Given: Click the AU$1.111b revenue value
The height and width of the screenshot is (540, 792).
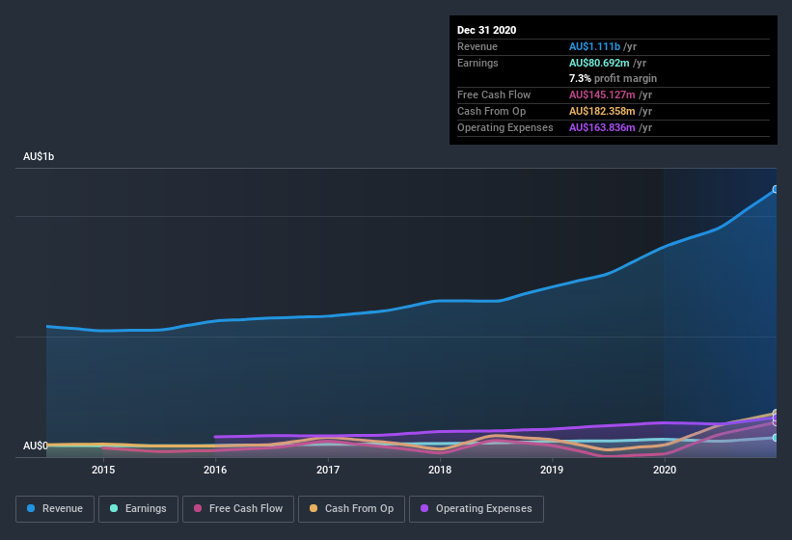Looking at the screenshot, I should [594, 46].
